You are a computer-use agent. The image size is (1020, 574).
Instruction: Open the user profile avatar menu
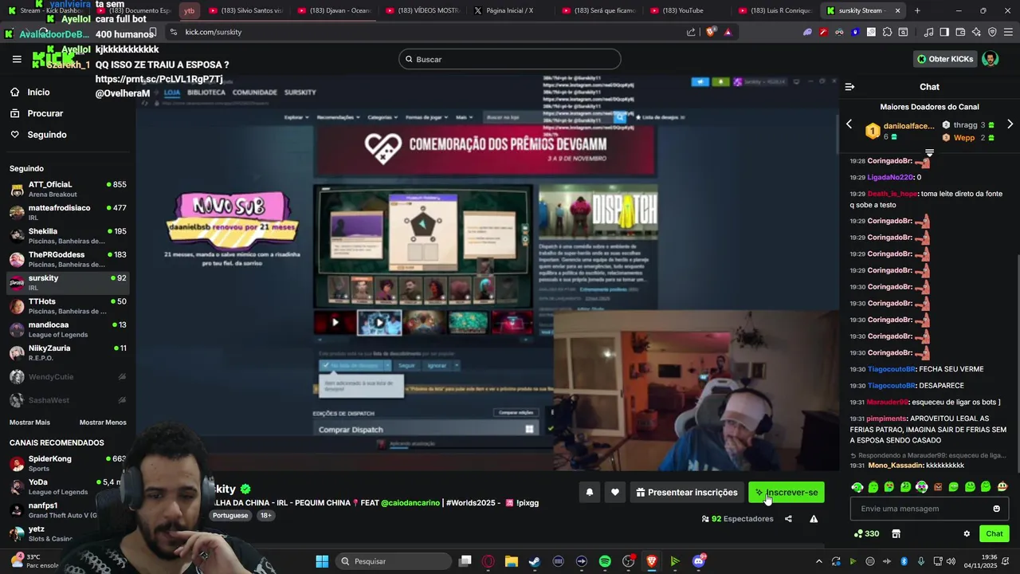click(x=990, y=59)
